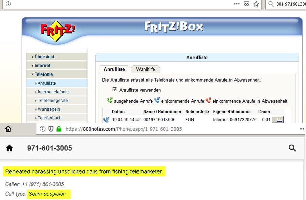
Task: Click the Eigene Rufnummer column header
Action: pyautogui.click(x=232, y=112)
